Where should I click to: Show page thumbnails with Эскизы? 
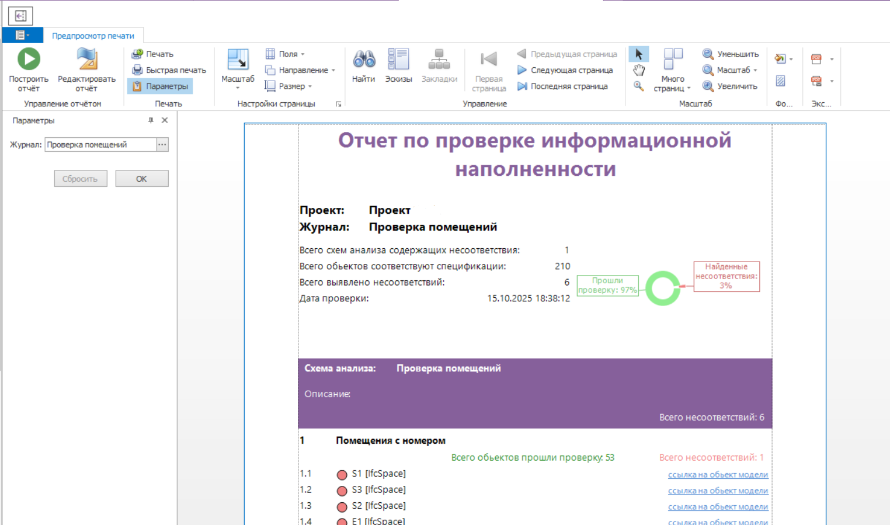[x=398, y=60]
